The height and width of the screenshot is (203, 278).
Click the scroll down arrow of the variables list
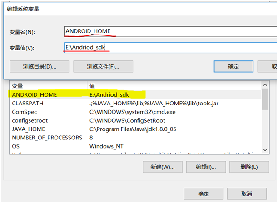point(265,150)
